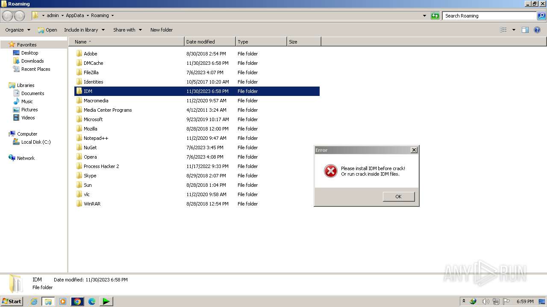
Task: Select the Skype folder
Action: point(197,176)
